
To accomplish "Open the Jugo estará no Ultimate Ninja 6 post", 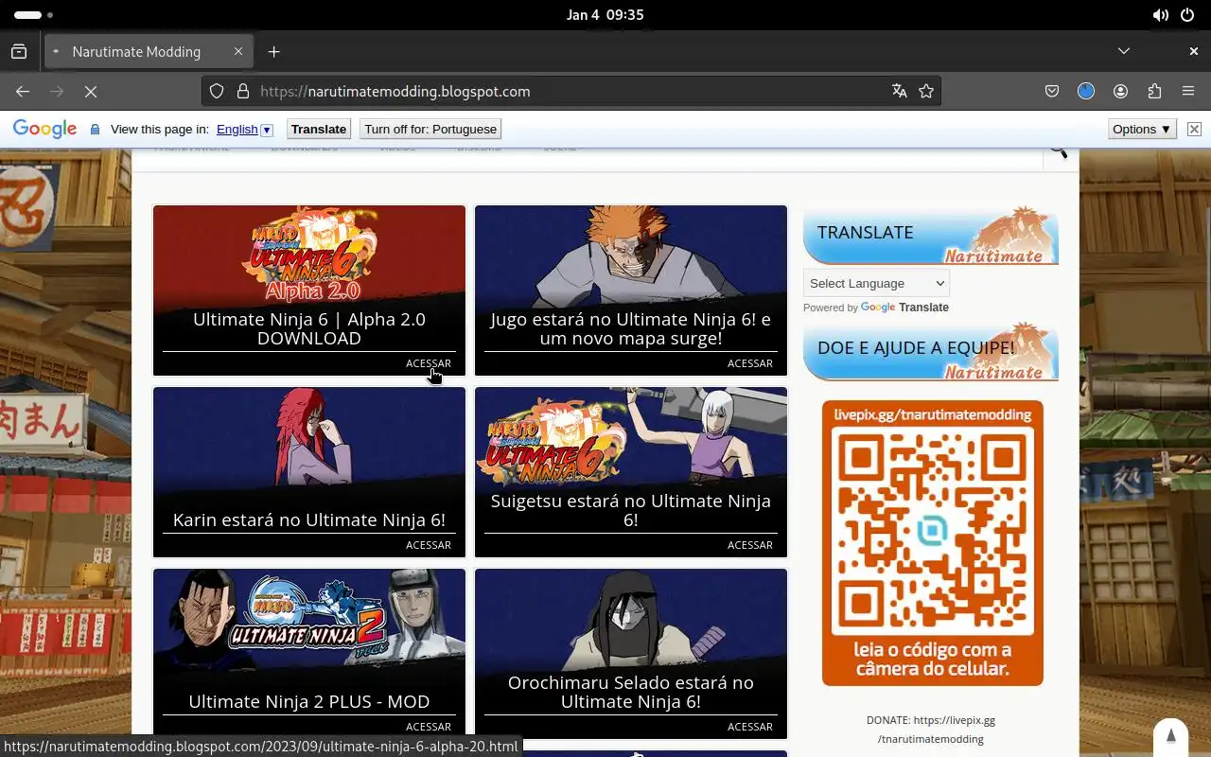I will 631,328.
